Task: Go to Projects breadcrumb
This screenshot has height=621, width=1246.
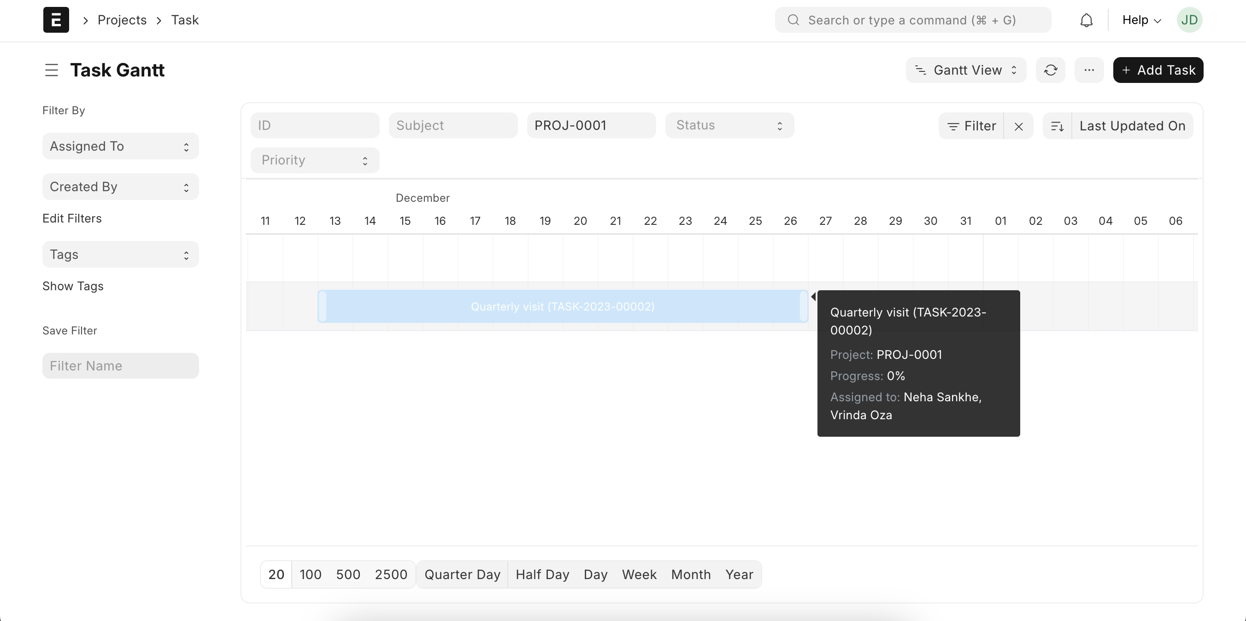Action: pyautogui.click(x=122, y=20)
